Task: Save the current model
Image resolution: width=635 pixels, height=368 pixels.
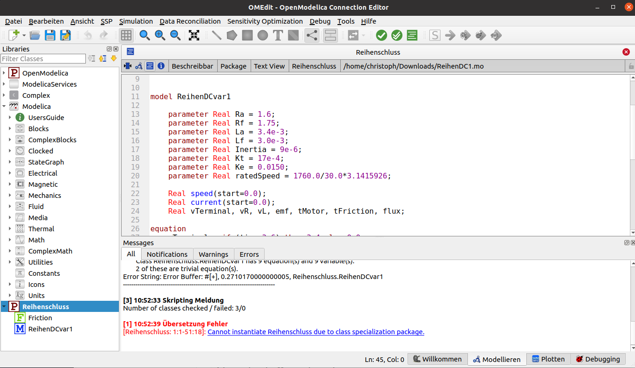Action: (50, 35)
